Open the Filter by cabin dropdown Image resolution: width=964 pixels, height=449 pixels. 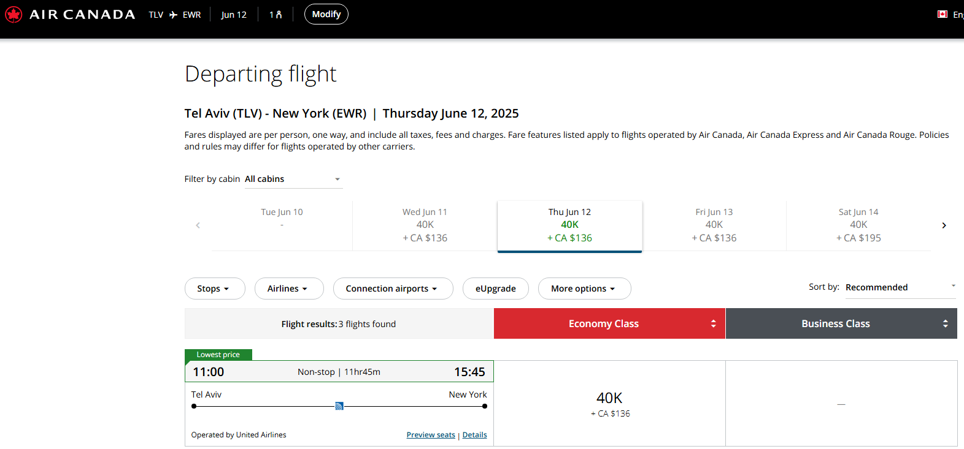pos(293,179)
